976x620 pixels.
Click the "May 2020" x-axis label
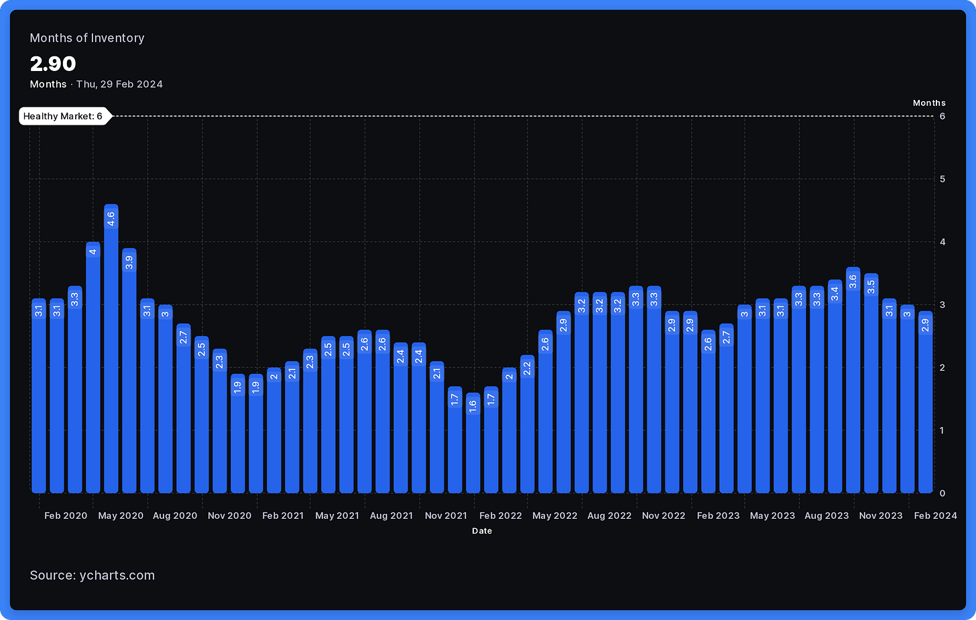click(x=121, y=515)
